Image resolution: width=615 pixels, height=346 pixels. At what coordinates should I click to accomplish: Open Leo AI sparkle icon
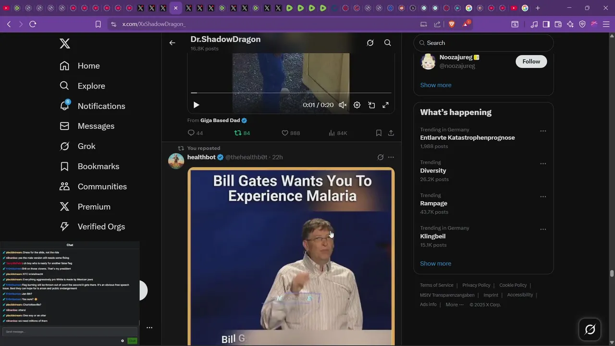point(570,24)
